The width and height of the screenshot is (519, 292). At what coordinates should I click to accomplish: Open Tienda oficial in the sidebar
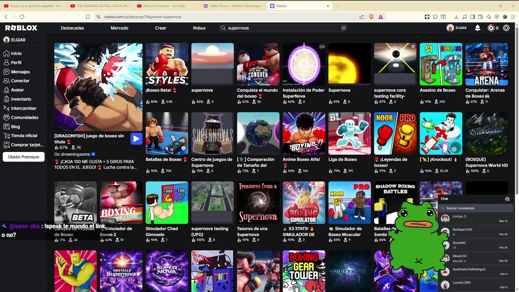tap(23, 136)
